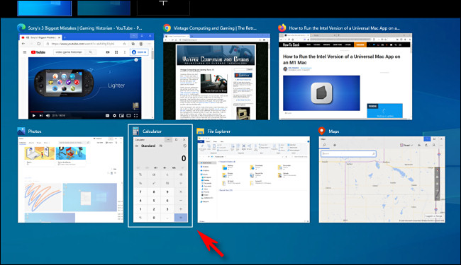Click the Maps search input field

click(348, 153)
